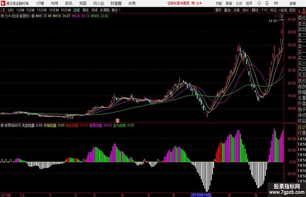This screenshot has height=197, width=306.
Task: Click the mobile phone icon
Action: coord(267,3)
